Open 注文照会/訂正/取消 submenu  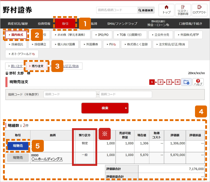coord(171,44)
